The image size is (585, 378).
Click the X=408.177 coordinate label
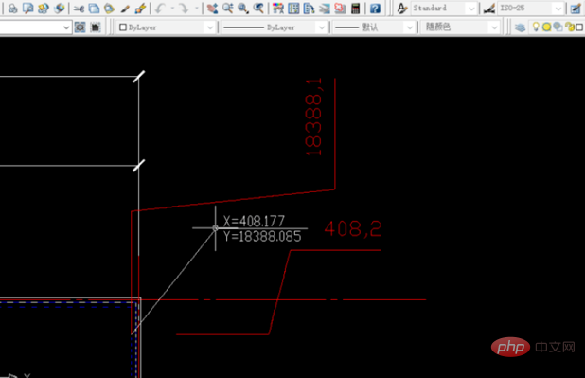(x=254, y=221)
